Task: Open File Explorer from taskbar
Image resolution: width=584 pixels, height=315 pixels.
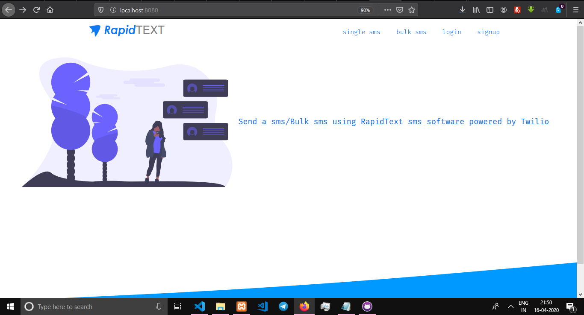Action: tap(221, 306)
